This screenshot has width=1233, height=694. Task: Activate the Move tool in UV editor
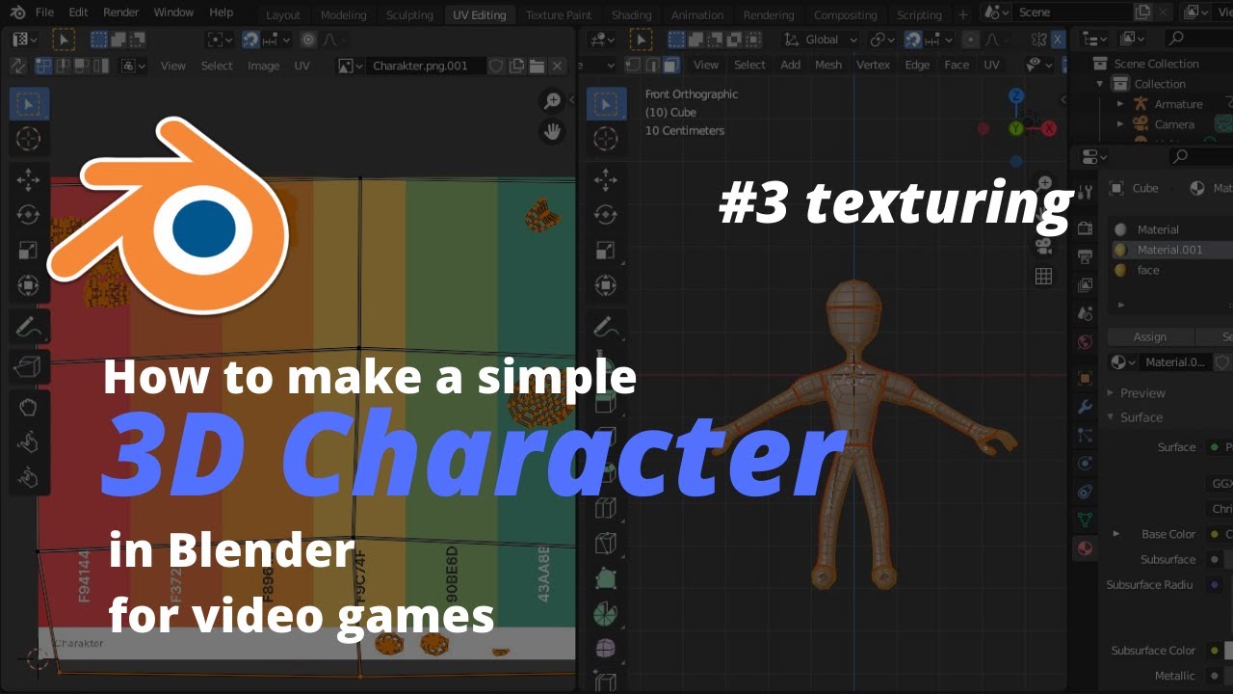[29, 179]
